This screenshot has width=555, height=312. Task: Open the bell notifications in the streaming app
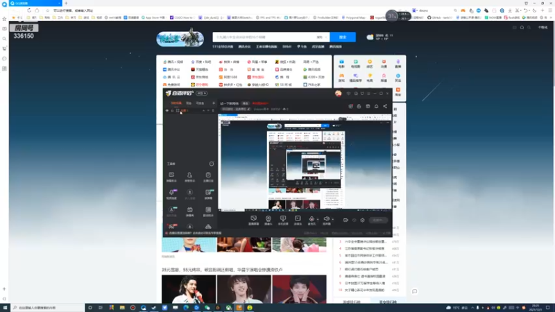[x=376, y=106]
